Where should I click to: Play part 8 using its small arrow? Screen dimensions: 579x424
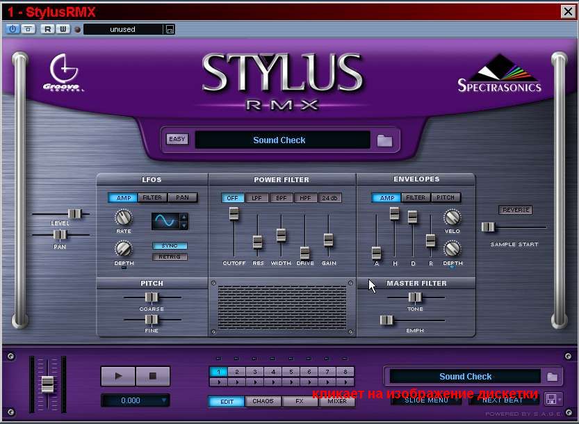click(345, 382)
